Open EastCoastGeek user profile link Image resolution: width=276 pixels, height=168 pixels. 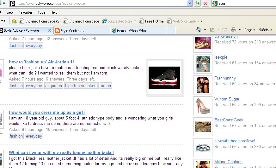[229, 120]
